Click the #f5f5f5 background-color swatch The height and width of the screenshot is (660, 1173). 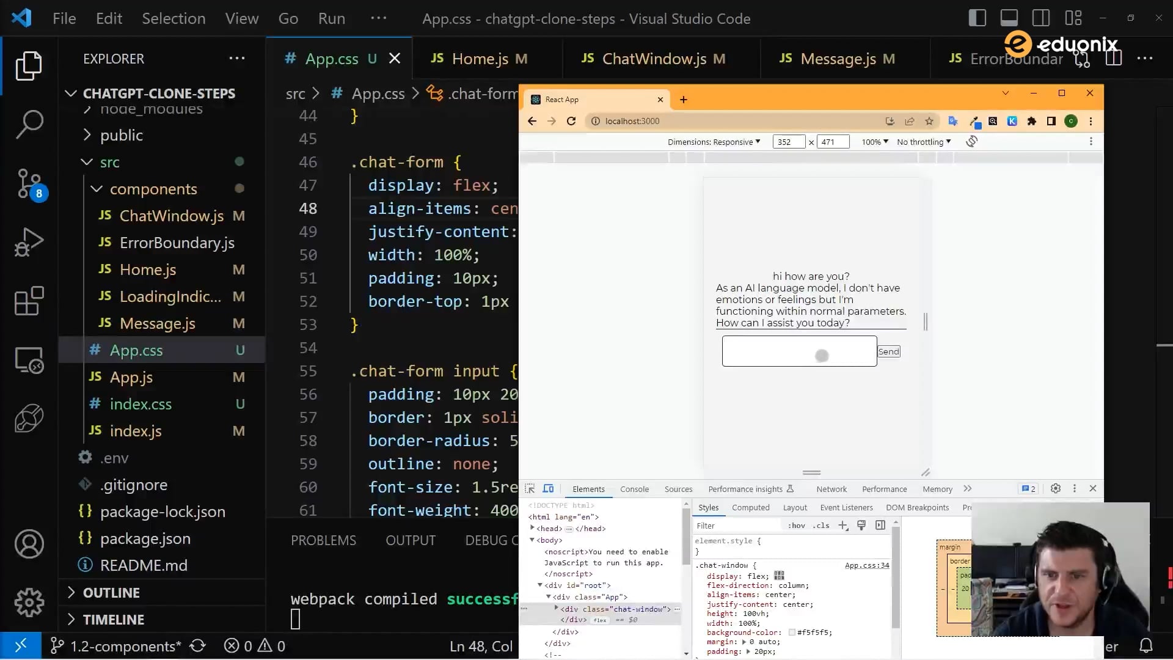pyautogui.click(x=791, y=632)
